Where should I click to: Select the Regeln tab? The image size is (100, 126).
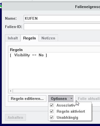click(x=30, y=38)
